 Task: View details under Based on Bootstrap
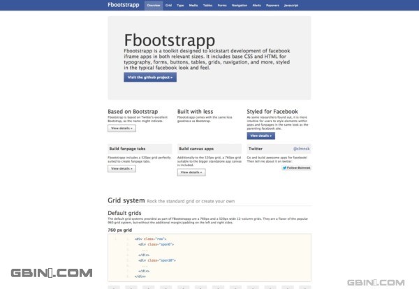point(122,128)
